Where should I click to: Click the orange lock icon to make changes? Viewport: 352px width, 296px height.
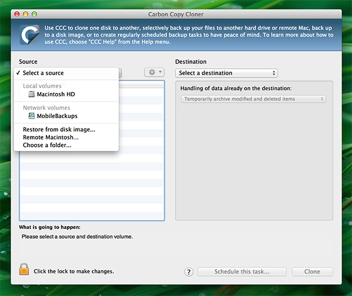point(24,269)
